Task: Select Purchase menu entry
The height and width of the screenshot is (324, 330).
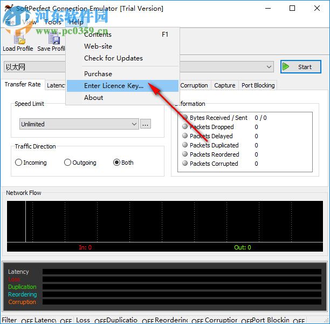Action: coord(122,74)
